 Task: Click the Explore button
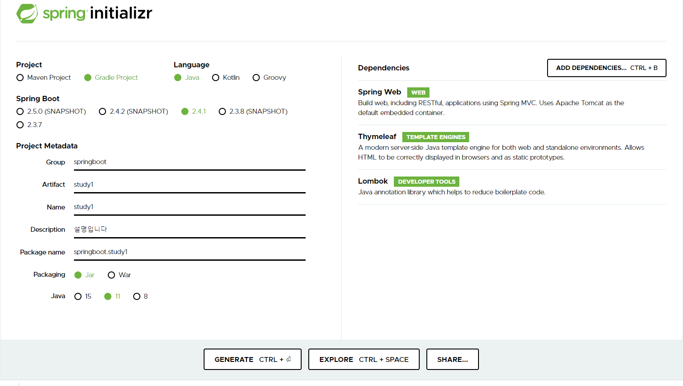[x=364, y=359]
